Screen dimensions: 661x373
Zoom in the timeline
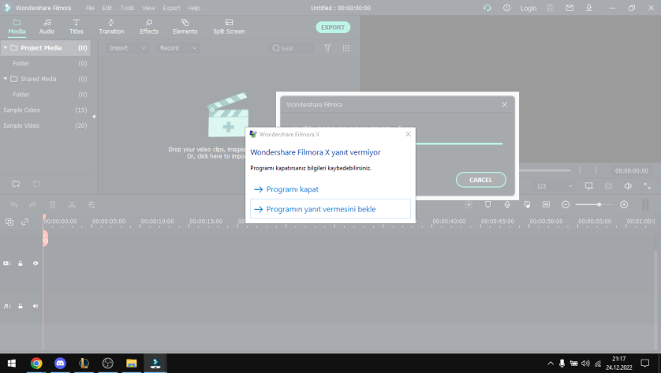(624, 204)
